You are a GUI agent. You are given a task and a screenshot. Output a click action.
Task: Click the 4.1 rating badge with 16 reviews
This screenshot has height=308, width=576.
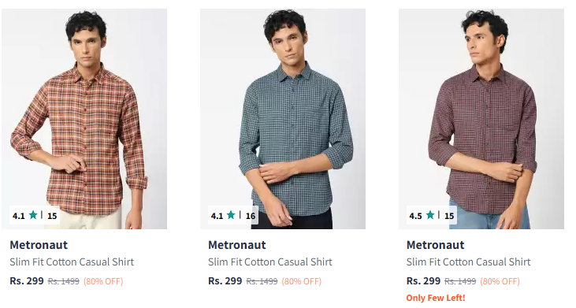coord(233,216)
